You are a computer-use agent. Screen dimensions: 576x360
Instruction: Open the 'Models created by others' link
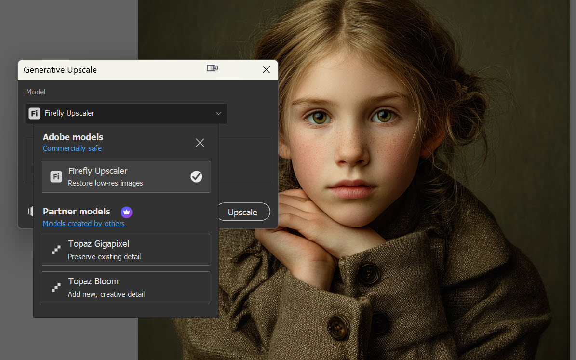click(84, 224)
